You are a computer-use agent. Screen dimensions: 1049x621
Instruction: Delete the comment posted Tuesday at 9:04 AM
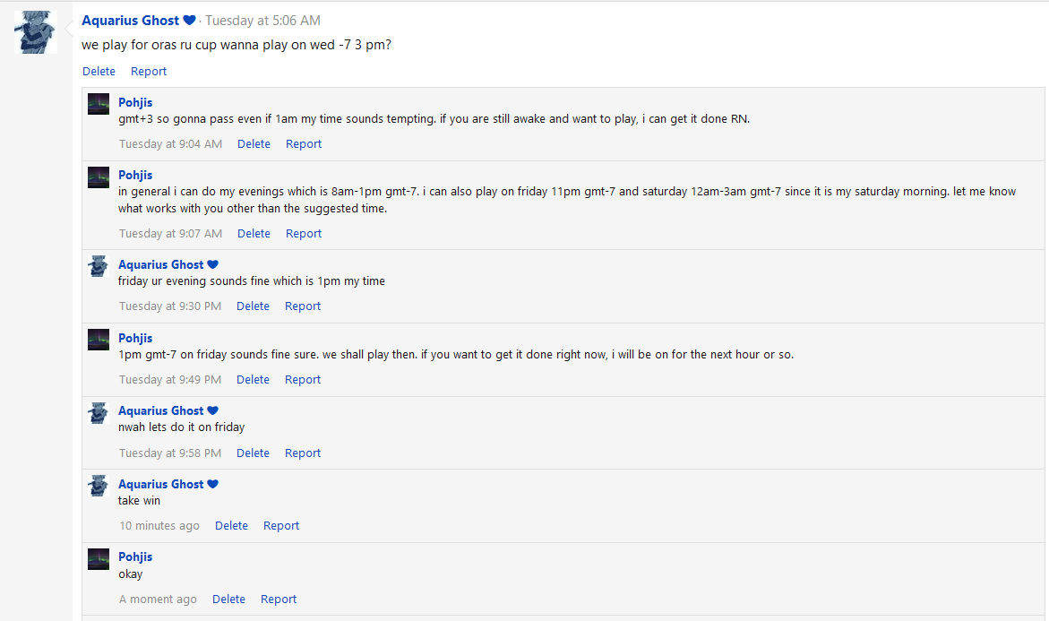[254, 144]
